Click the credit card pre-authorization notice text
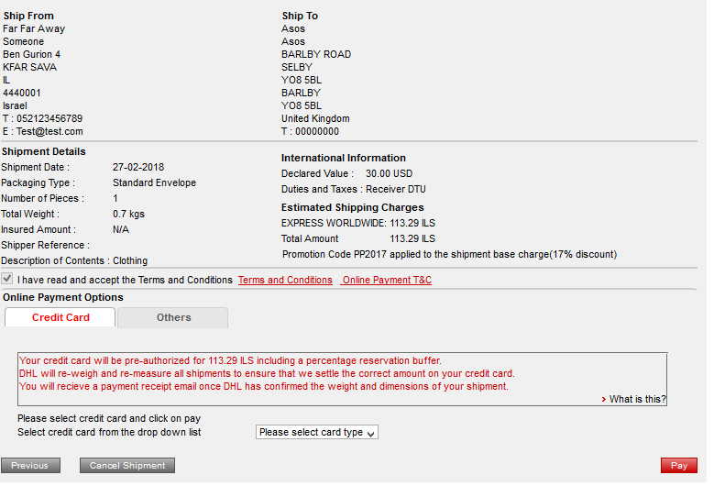The image size is (714, 486). [x=230, y=361]
